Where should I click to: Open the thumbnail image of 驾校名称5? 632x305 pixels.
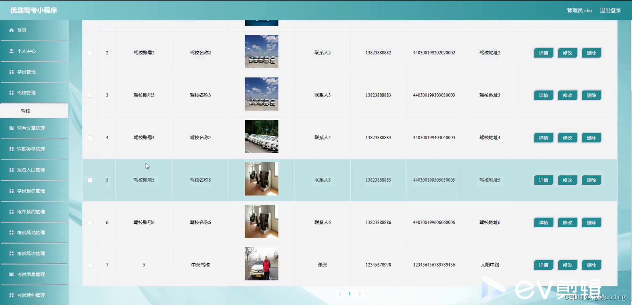[x=262, y=179]
